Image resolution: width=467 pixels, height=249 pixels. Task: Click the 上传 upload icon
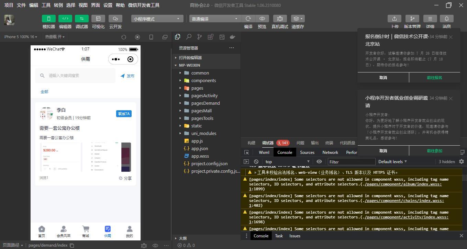[x=394, y=19]
